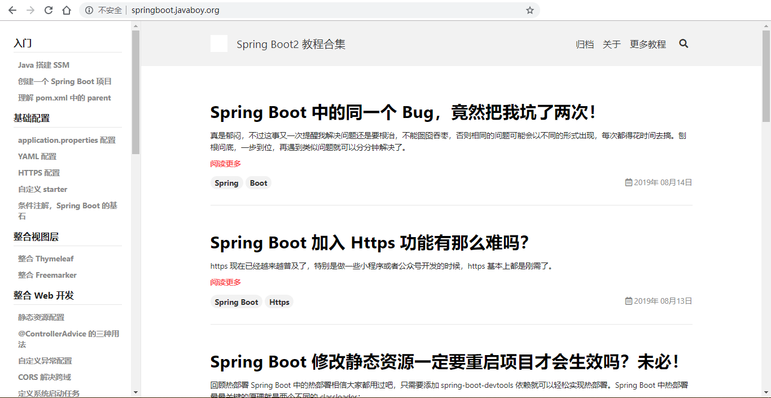Open sidebar link 静态资源配置
The image size is (771, 398).
(x=41, y=317)
